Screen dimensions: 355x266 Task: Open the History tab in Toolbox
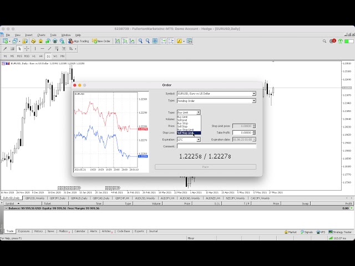38,231
